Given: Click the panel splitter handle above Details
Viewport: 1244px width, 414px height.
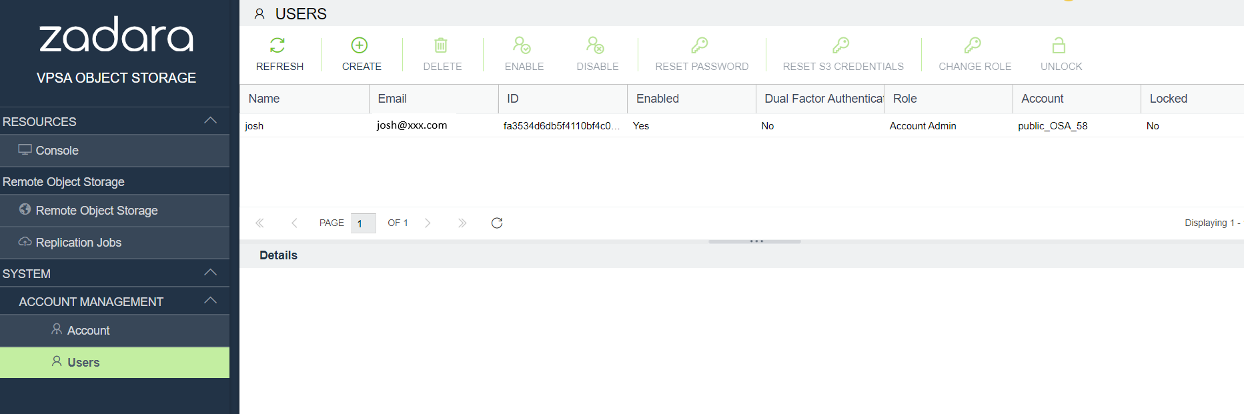Looking at the screenshot, I should (755, 241).
